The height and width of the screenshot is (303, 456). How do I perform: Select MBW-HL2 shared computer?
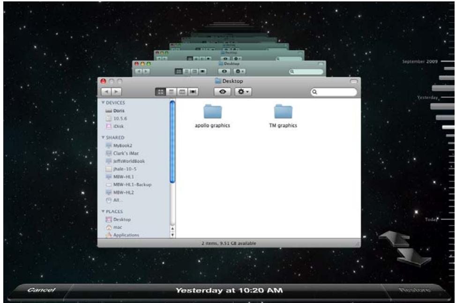click(x=120, y=193)
